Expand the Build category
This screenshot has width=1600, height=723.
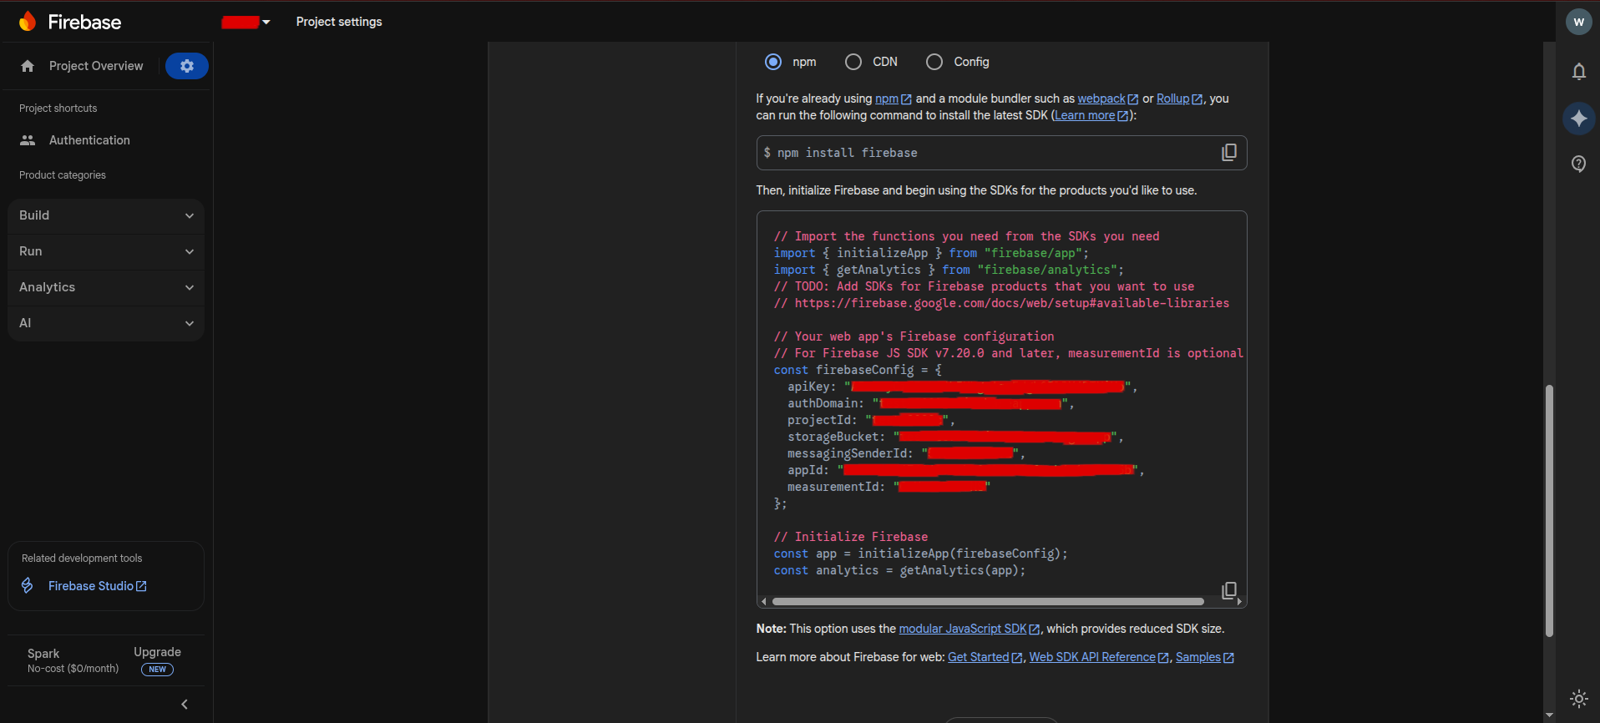click(106, 215)
